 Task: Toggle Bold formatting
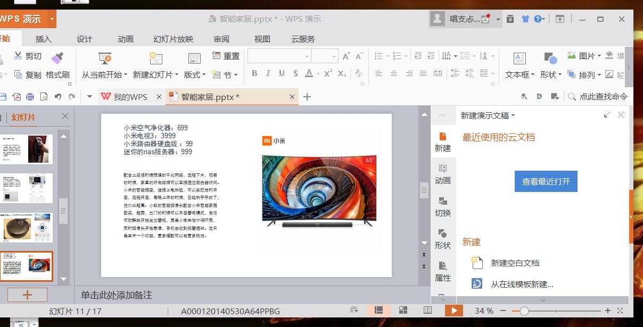point(254,73)
